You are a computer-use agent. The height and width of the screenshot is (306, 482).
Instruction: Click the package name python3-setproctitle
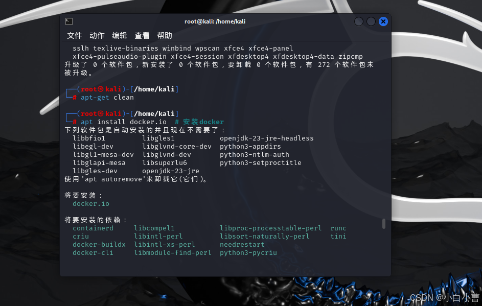click(260, 163)
